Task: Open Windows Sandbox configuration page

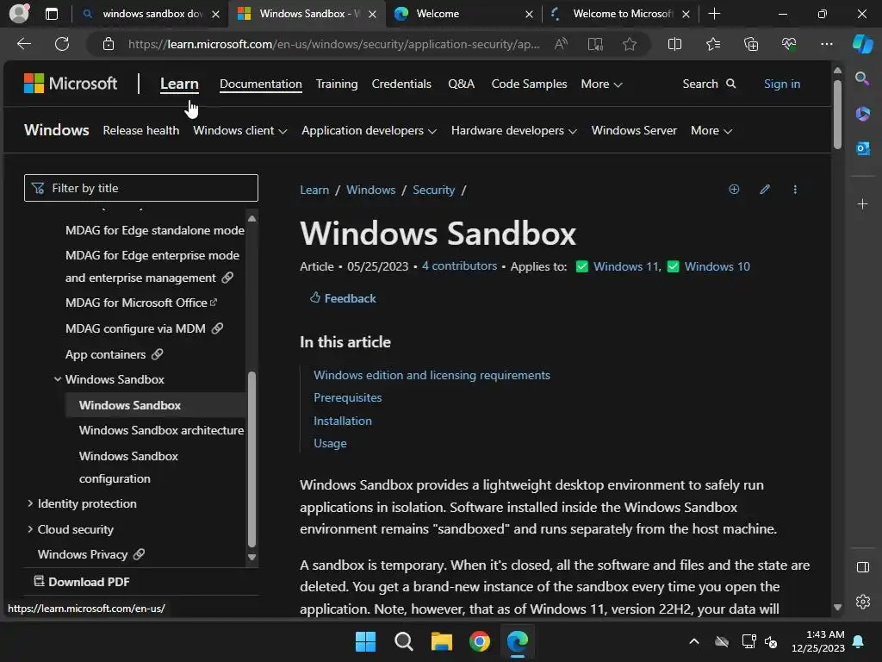Action: 128,467
